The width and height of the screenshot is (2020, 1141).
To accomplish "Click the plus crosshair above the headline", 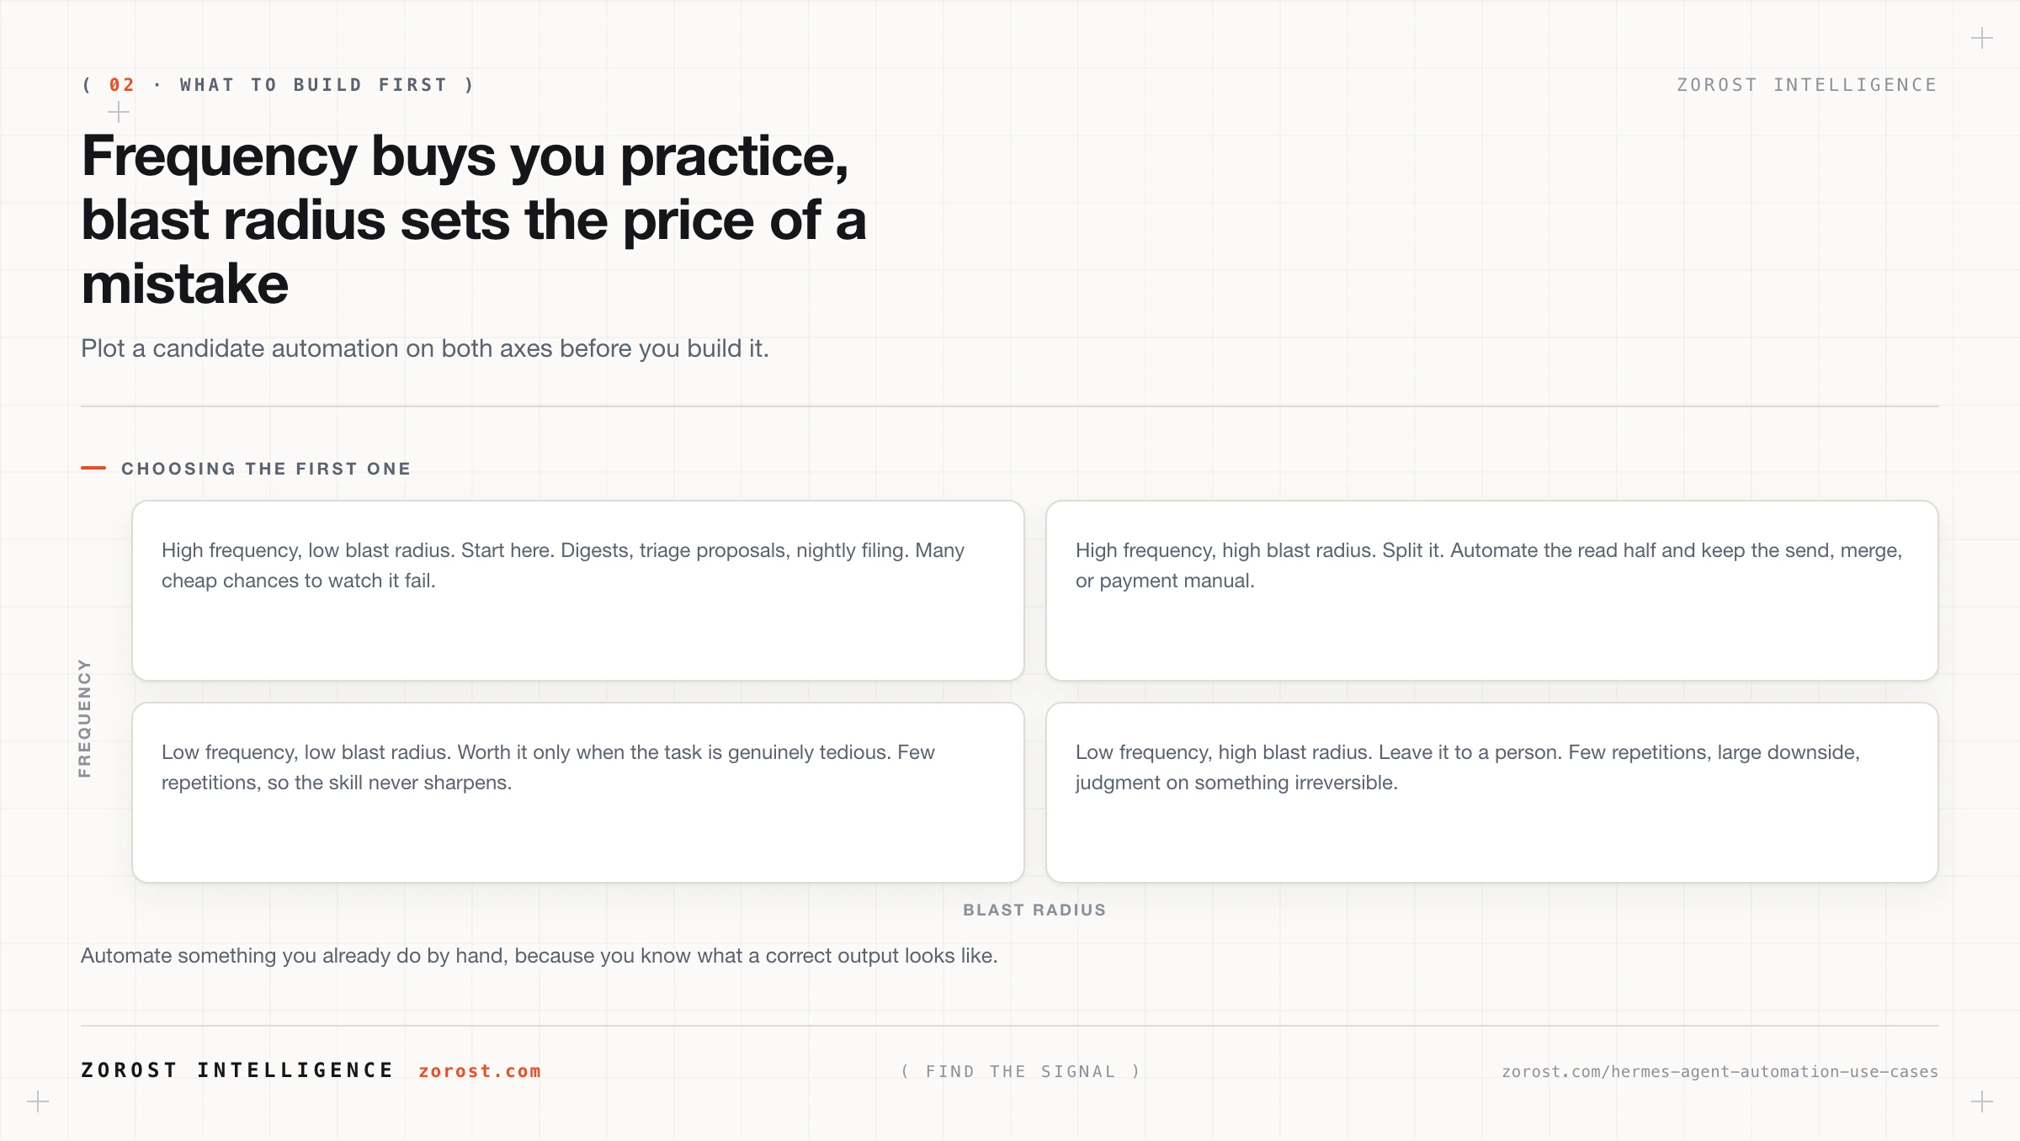I will coord(119,112).
